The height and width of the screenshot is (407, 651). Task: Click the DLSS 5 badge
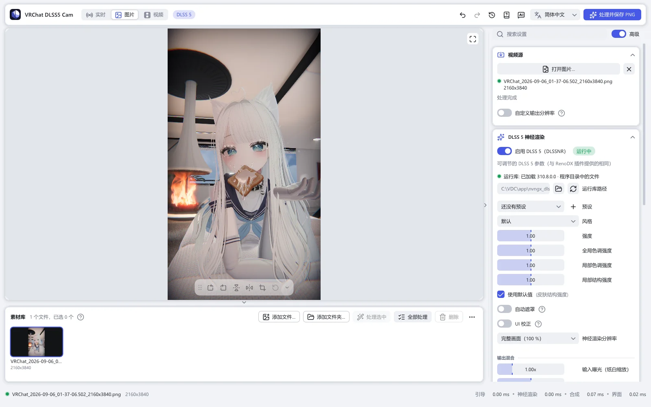point(184,15)
